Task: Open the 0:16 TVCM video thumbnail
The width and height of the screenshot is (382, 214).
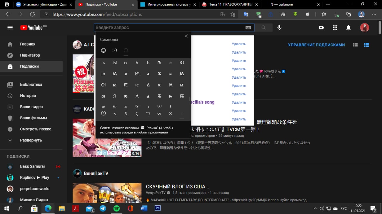Action: tap(107, 138)
